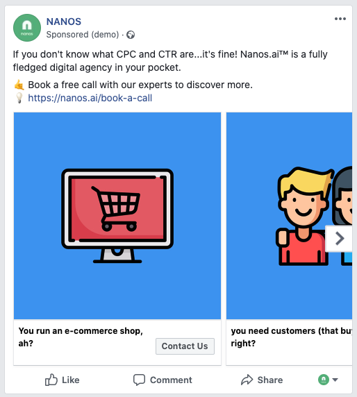
Task: Open the smiling customers carousel image
Action: click(289, 216)
